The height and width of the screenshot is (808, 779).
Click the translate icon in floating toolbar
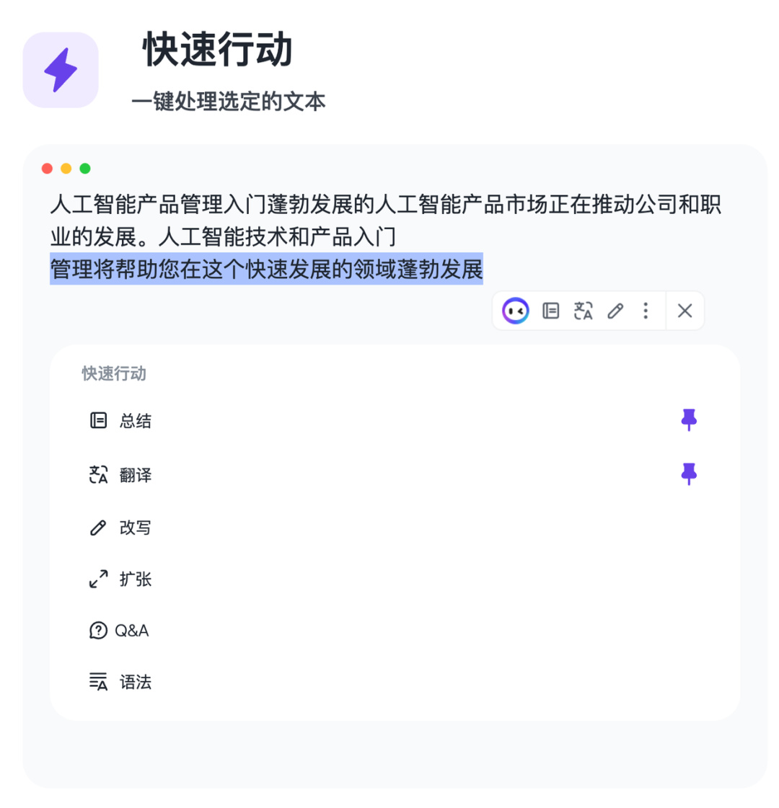point(583,311)
